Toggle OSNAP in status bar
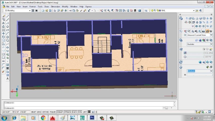 (x=60, y=112)
